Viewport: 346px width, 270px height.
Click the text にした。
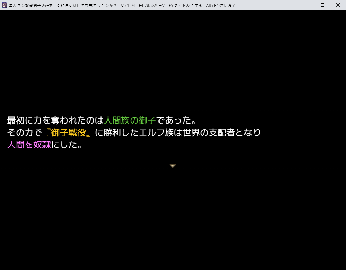tap(67, 144)
